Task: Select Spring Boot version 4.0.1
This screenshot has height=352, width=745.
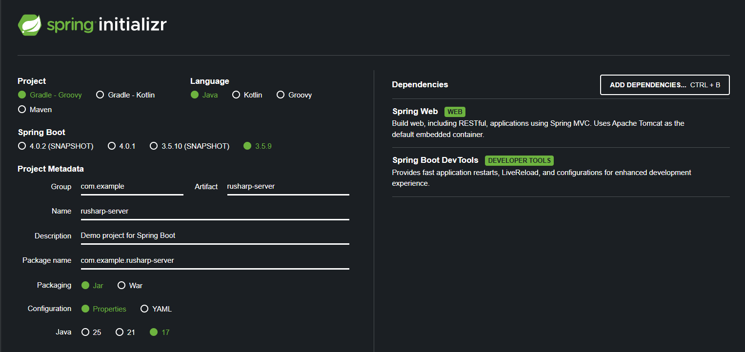Action: click(121, 146)
